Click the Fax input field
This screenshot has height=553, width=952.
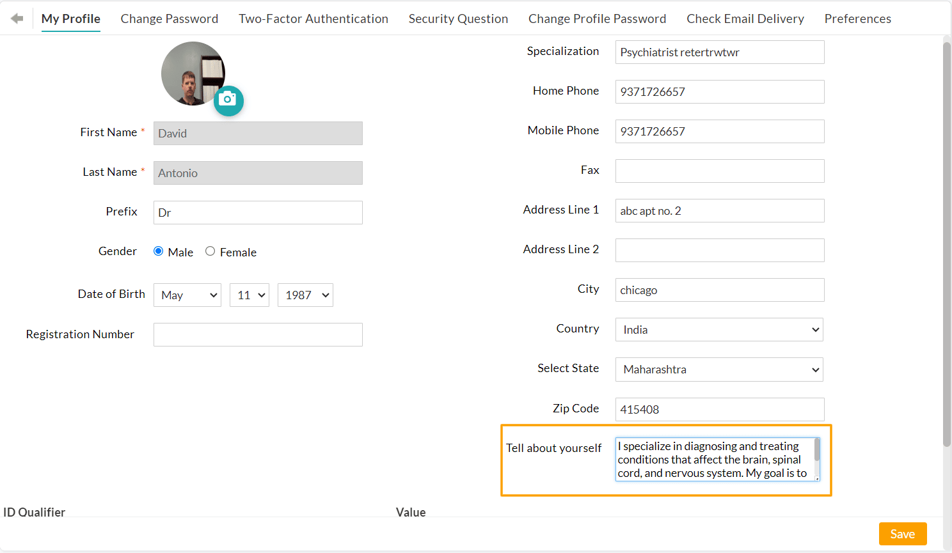coord(720,171)
